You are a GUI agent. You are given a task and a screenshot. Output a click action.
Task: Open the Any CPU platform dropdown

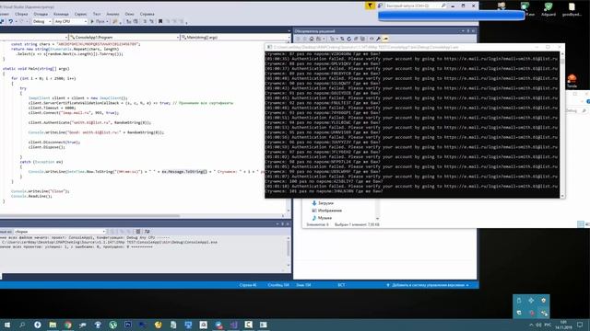(x=70, y=21)
